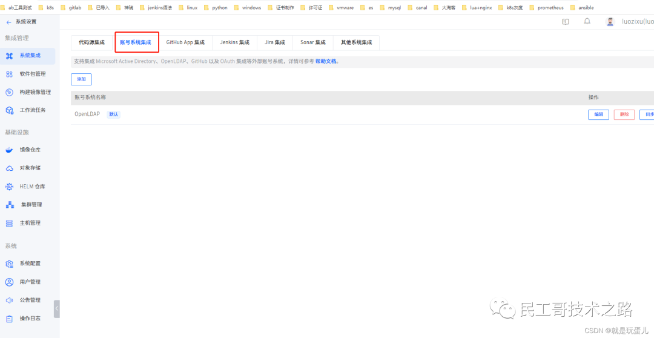
Task: Select the 构建镜像管理 sidebar icon
Action: 9,92
